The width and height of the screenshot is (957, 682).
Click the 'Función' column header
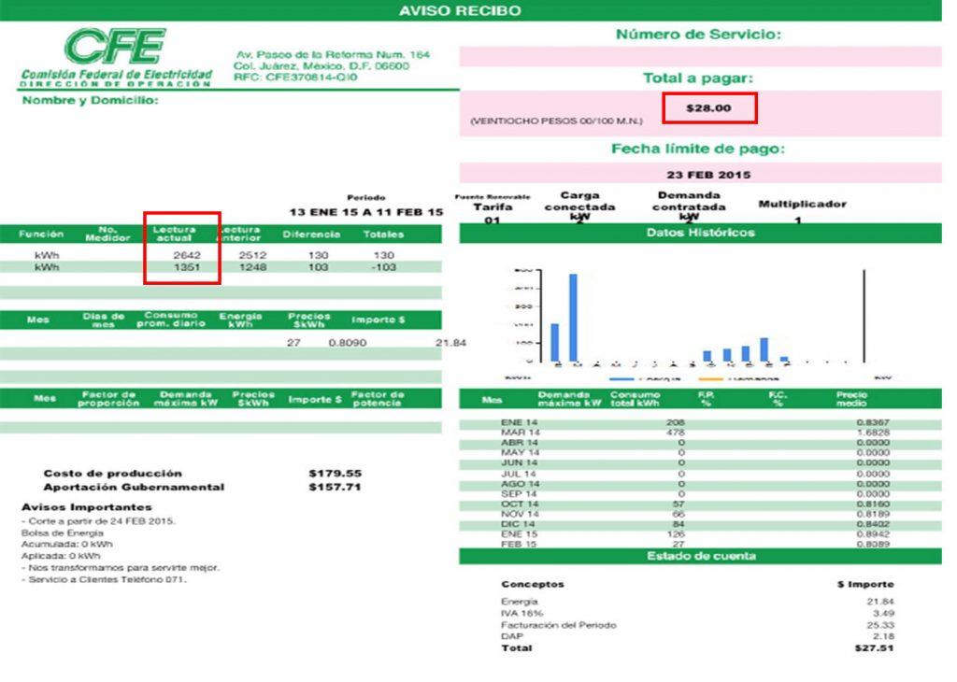point(41,234)
